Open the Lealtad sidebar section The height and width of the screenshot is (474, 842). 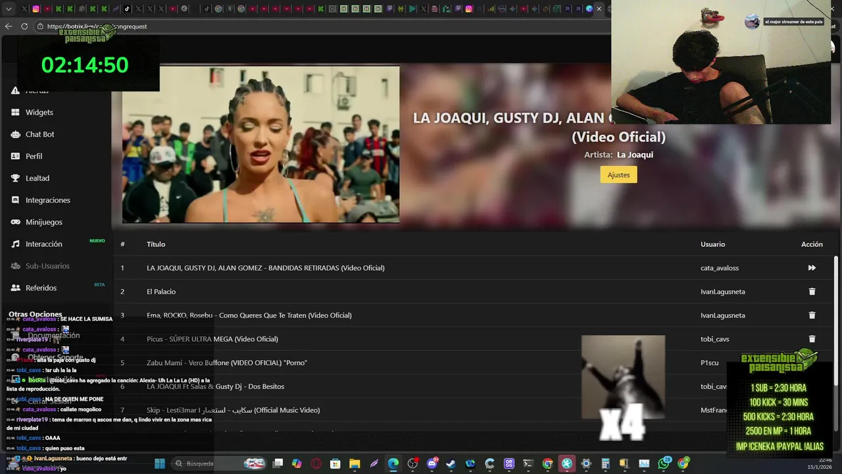click(x=37, y=178)
